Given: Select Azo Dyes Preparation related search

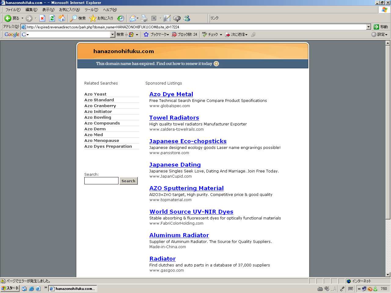Looking at the screenshot, I should click(108, 146).
